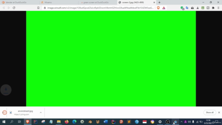Open File Explorer from the taskbar
Viewport: 222px width, 125px height.
tap(59, 122)
